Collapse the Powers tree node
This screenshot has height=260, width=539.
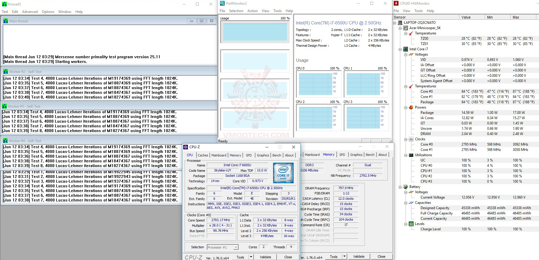[406, 107]
